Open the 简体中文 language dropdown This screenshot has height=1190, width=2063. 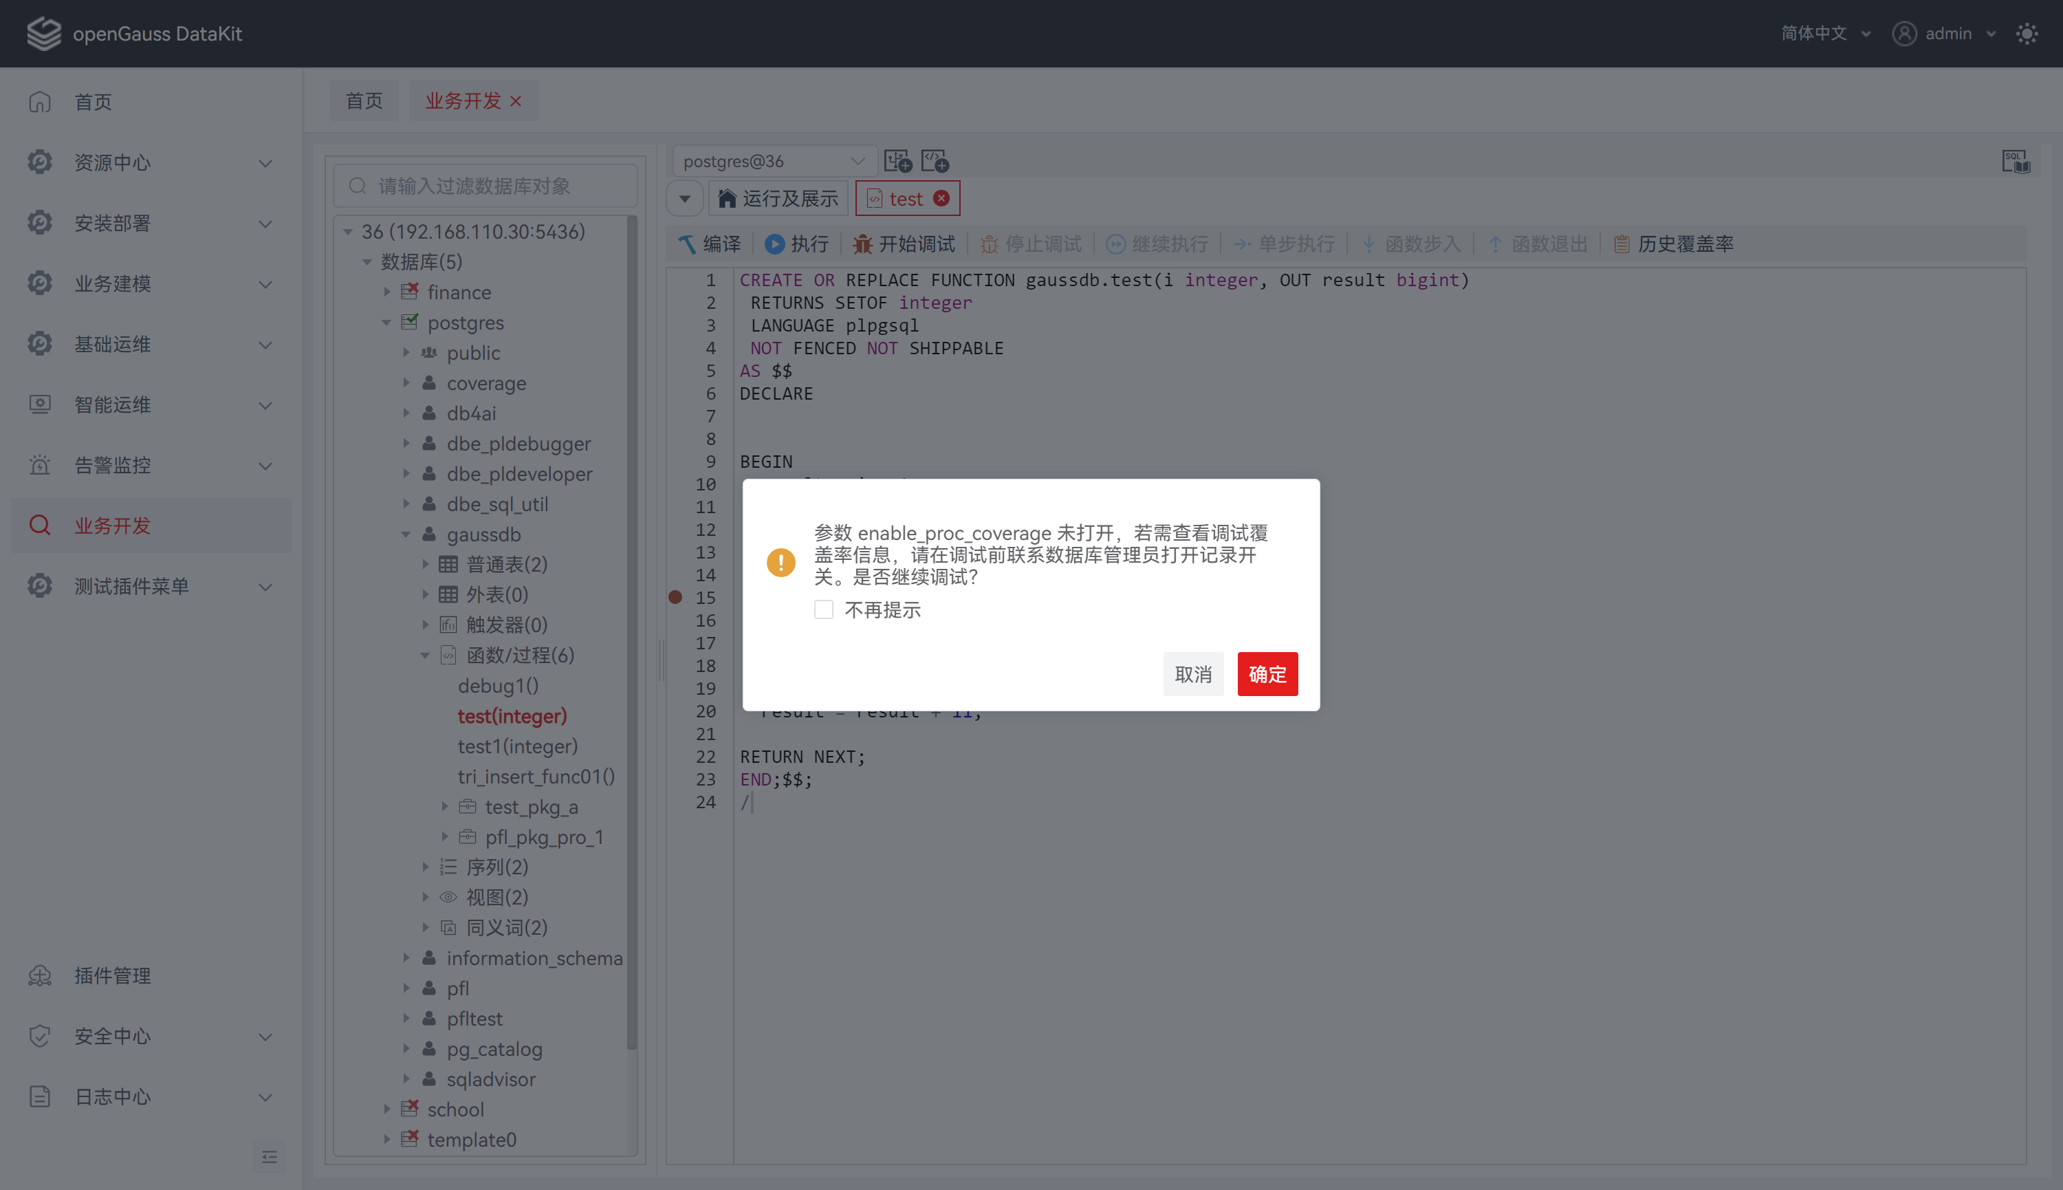pyautogui.click(x=1825, y=34)
